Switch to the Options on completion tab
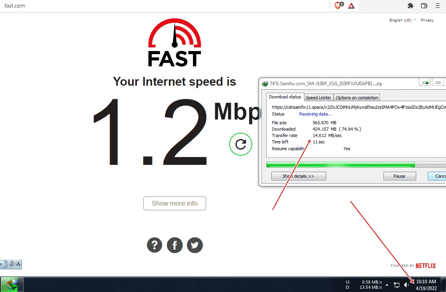The width and height of the screenshot is (446, 292). [357, 98]
